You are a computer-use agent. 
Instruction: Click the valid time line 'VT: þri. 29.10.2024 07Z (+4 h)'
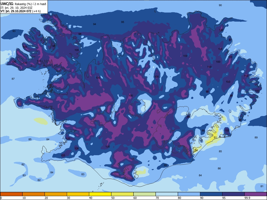[21, 11]
